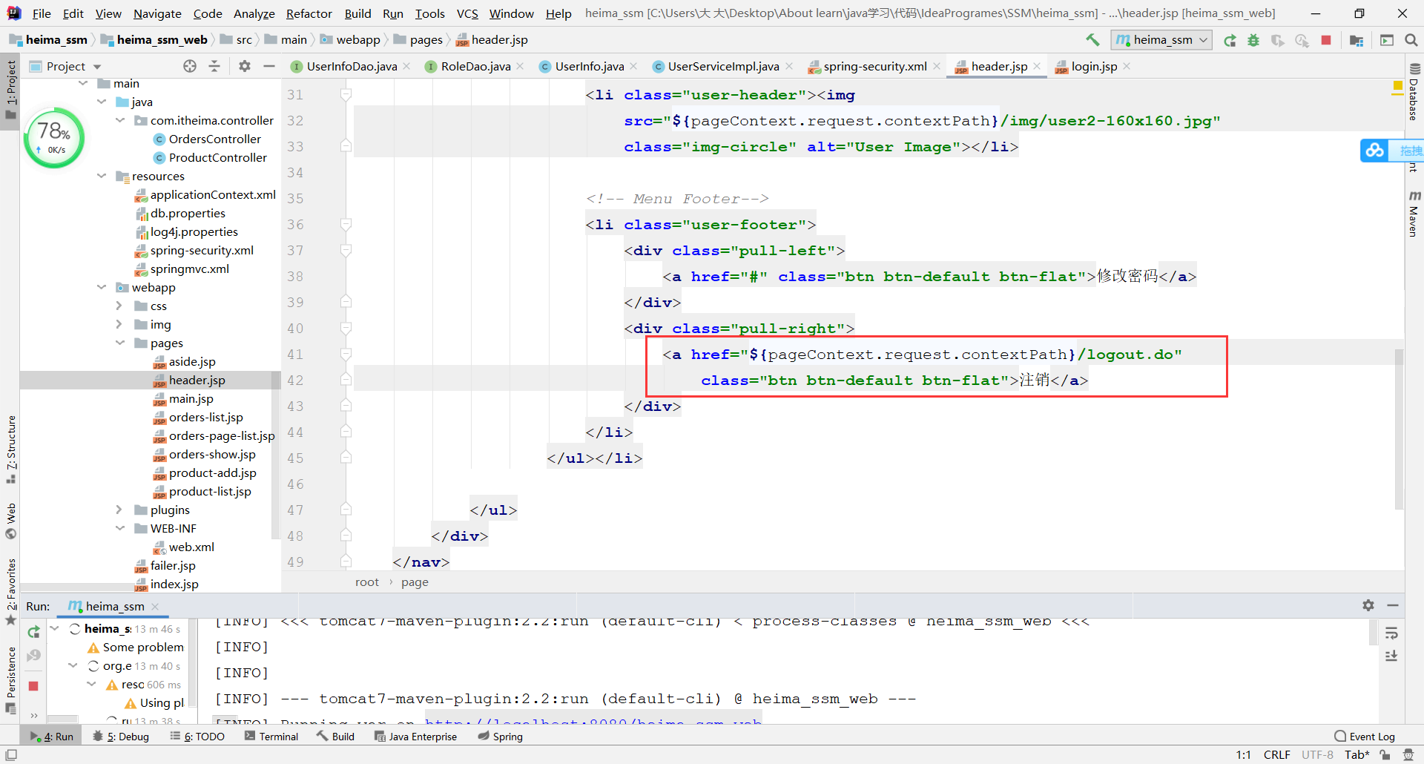Click the editor vertical scrollbar
The width and height of the screenshot is (1424, 764).
pos(1399,429)
